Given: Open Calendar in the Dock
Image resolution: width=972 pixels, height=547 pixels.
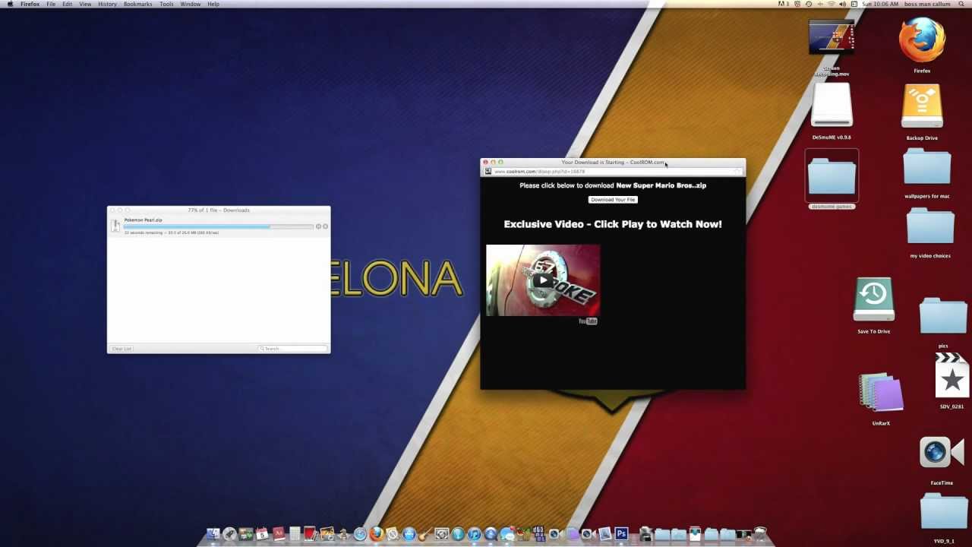Looking at the screenshot, I should point(262,534).
